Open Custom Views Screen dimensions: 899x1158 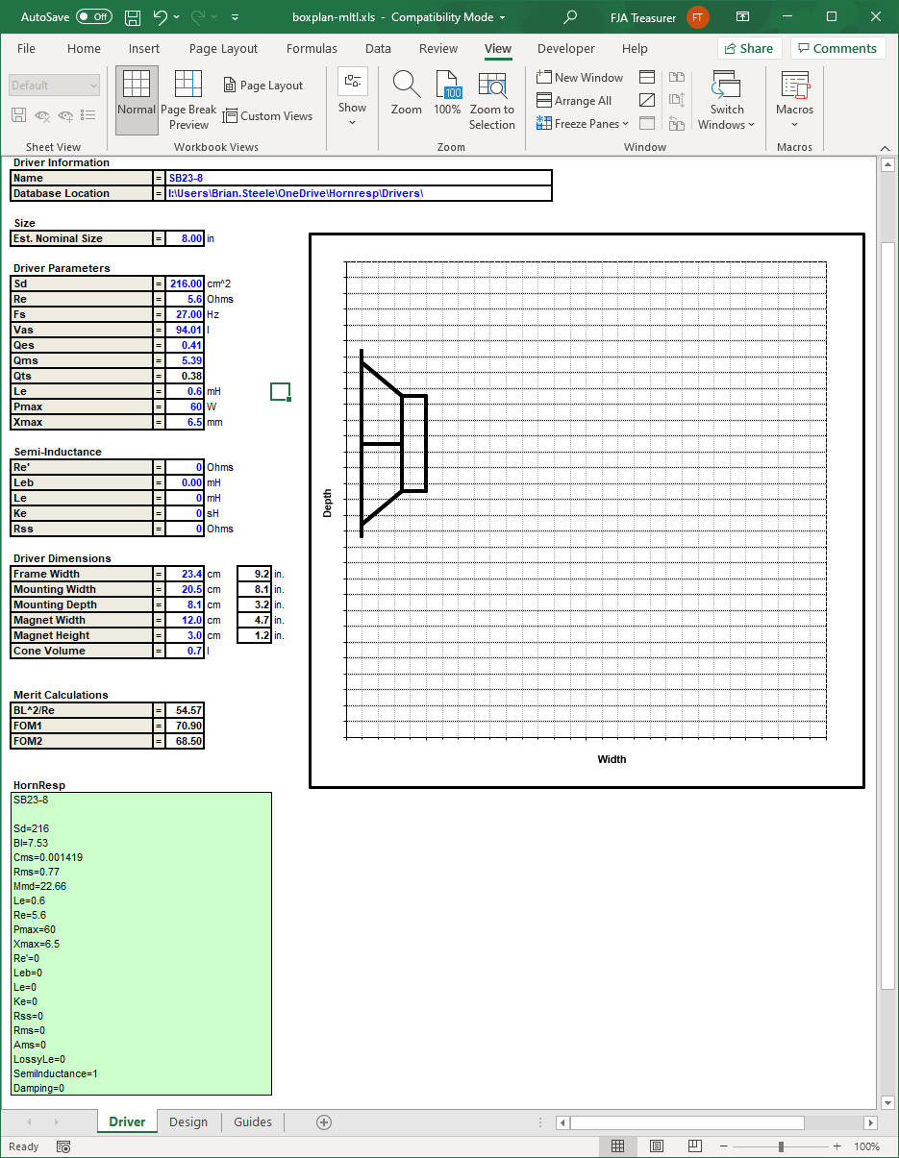tap(267, 116)
